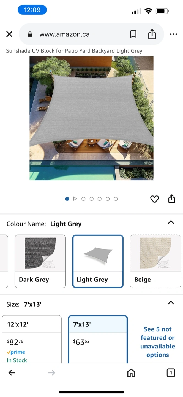Open the three-dot browser menu
Image resolution: width=183 pixels, height=397 pixels.
click(173, 34)
